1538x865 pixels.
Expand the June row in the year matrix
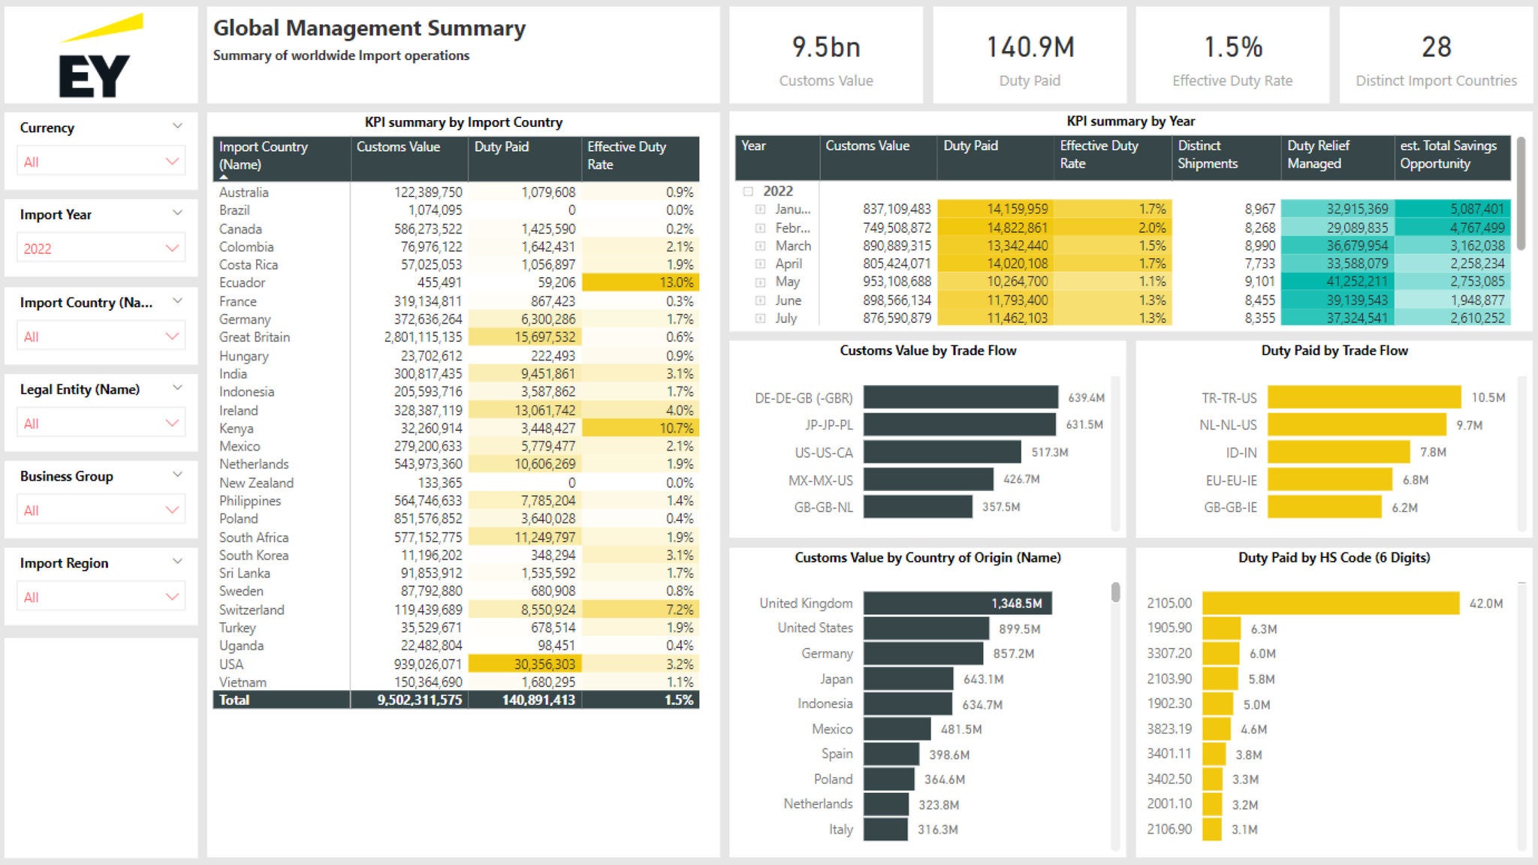tap(760, 300)
